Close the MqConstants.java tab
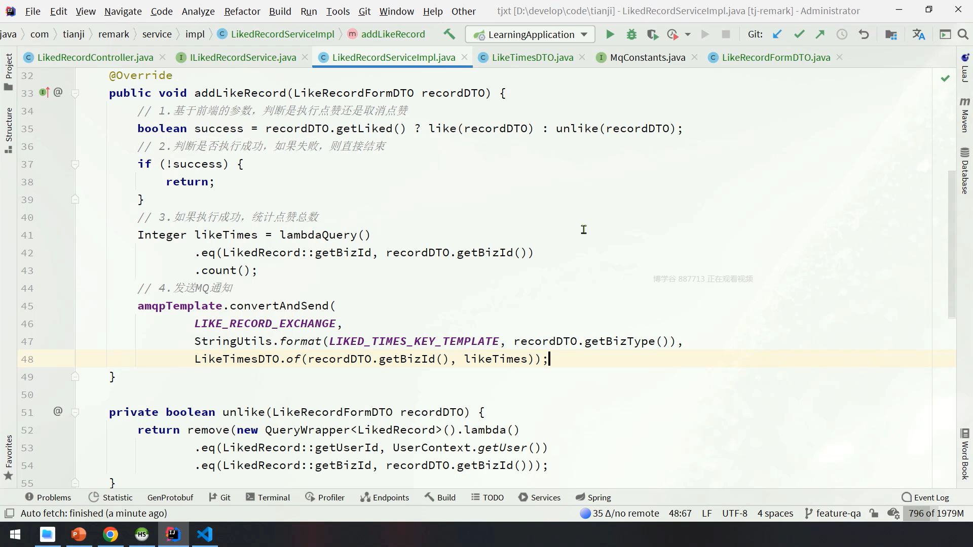 pos(694,57)
